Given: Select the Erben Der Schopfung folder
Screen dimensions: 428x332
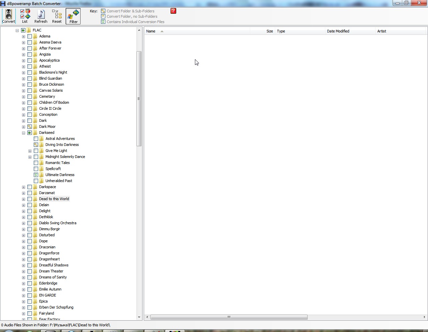Looking at the screenshot, I should pos(56,307).
